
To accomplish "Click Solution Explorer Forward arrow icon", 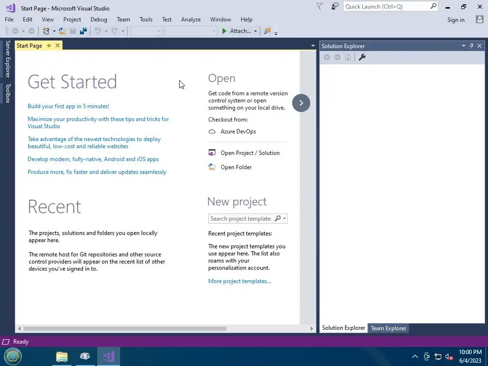I will click(337, 57).
